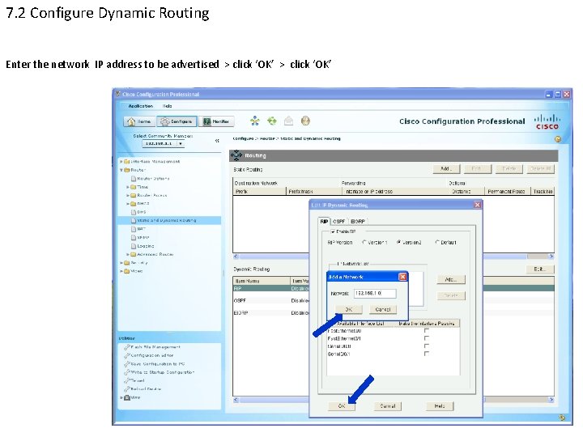Toggle the Enable RIP checkbox

[333, 231]
